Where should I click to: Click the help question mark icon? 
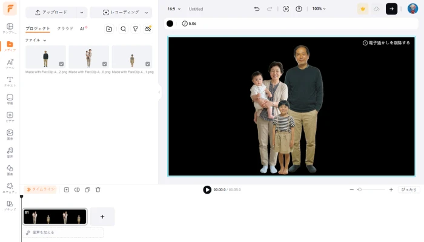299,9
